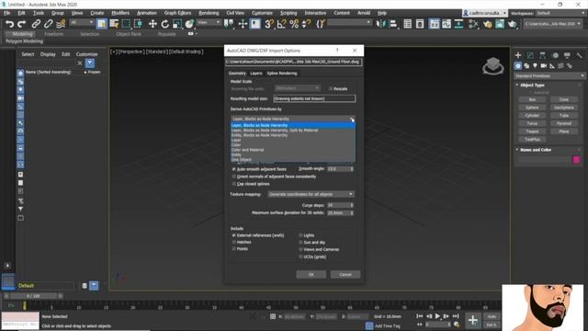
Task: Toggle Window/Crossing selection icon
Action: pos(139,24)
